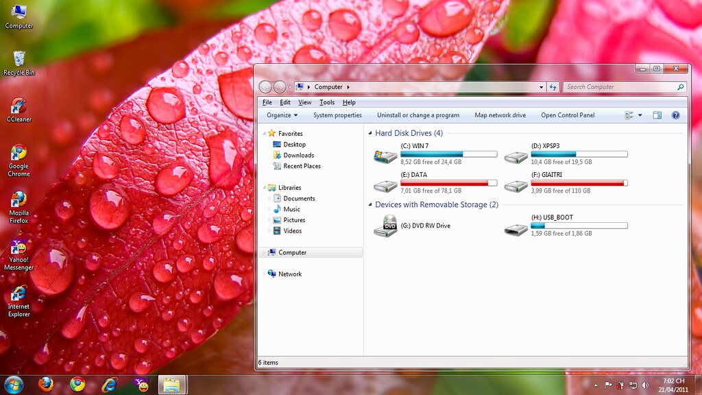The width and height of the screenshot is (702, 395).
Task: Expand the change view options arrow
Action: [640, 115]
